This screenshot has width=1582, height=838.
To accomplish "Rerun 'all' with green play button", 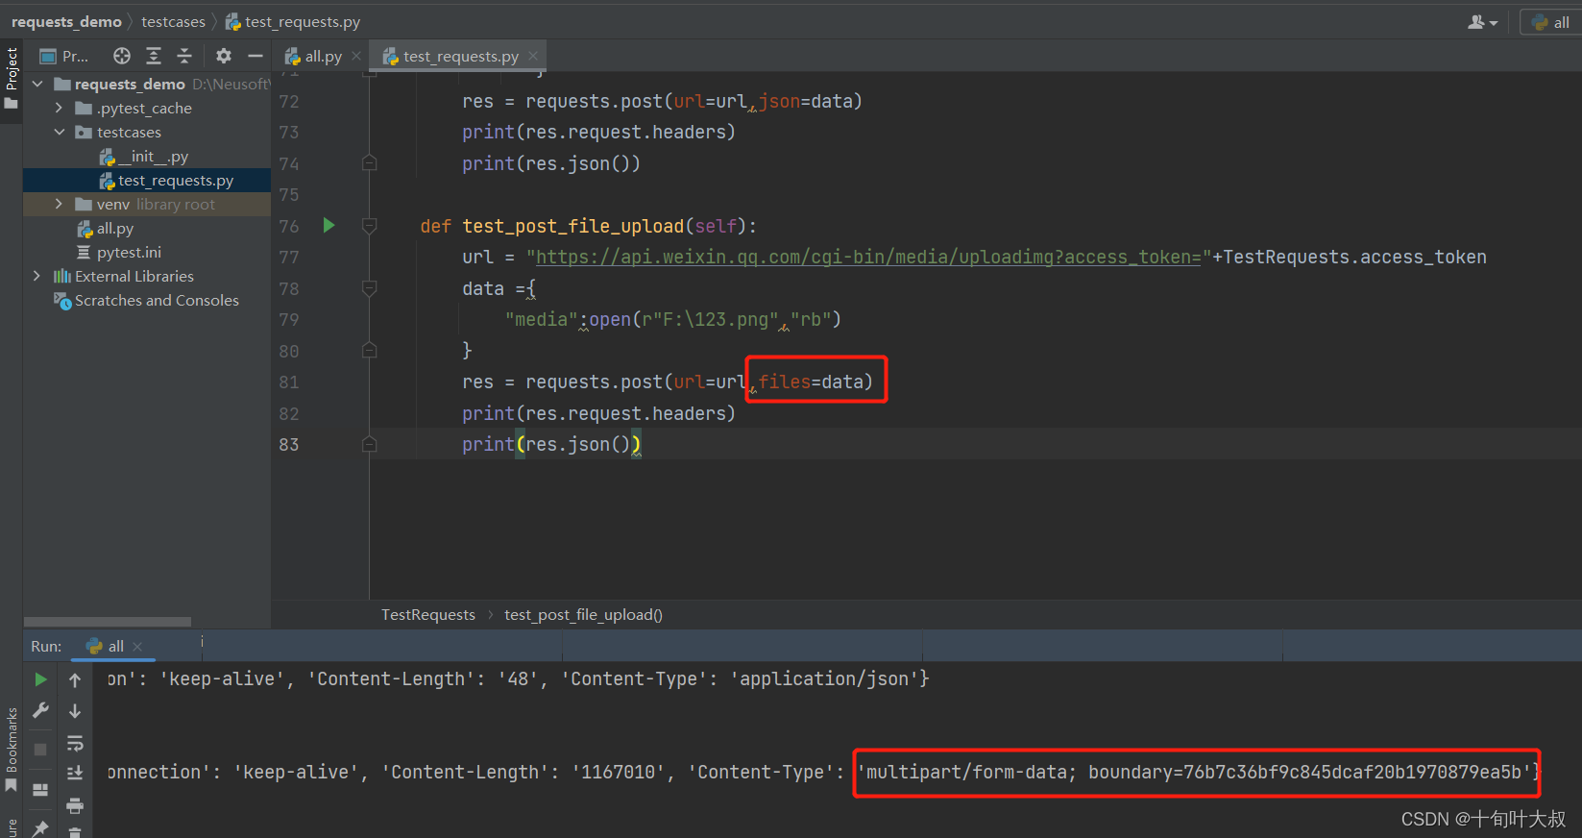I will [40, 679].
